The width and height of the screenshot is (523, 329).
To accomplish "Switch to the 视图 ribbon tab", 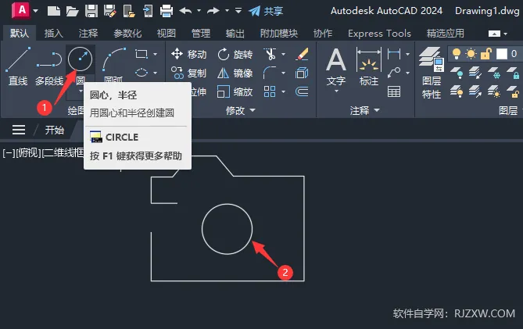I will tap(166, 34).
